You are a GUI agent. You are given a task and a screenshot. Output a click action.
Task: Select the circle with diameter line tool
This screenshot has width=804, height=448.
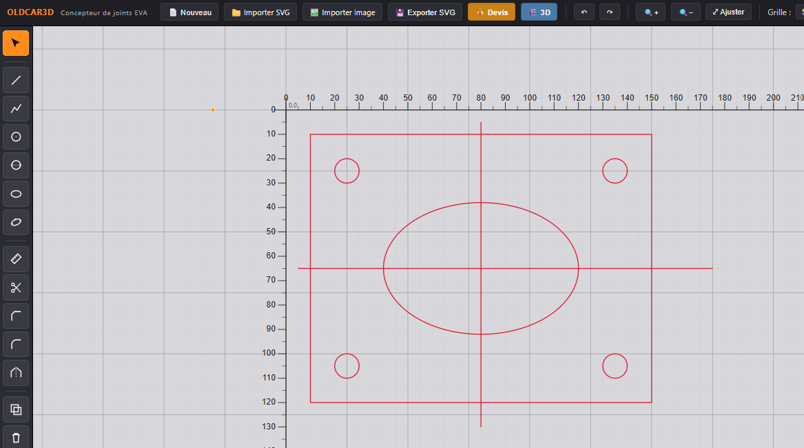pos(16,165)
